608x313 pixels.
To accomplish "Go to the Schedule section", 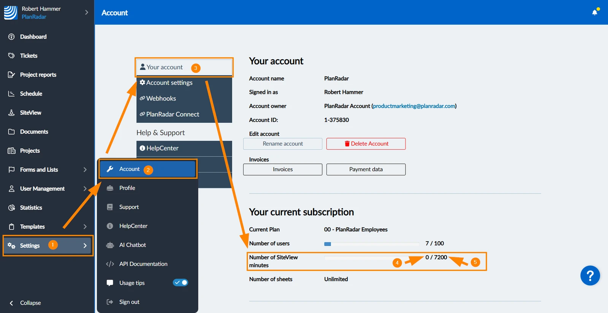I will [x=31, y=94].
